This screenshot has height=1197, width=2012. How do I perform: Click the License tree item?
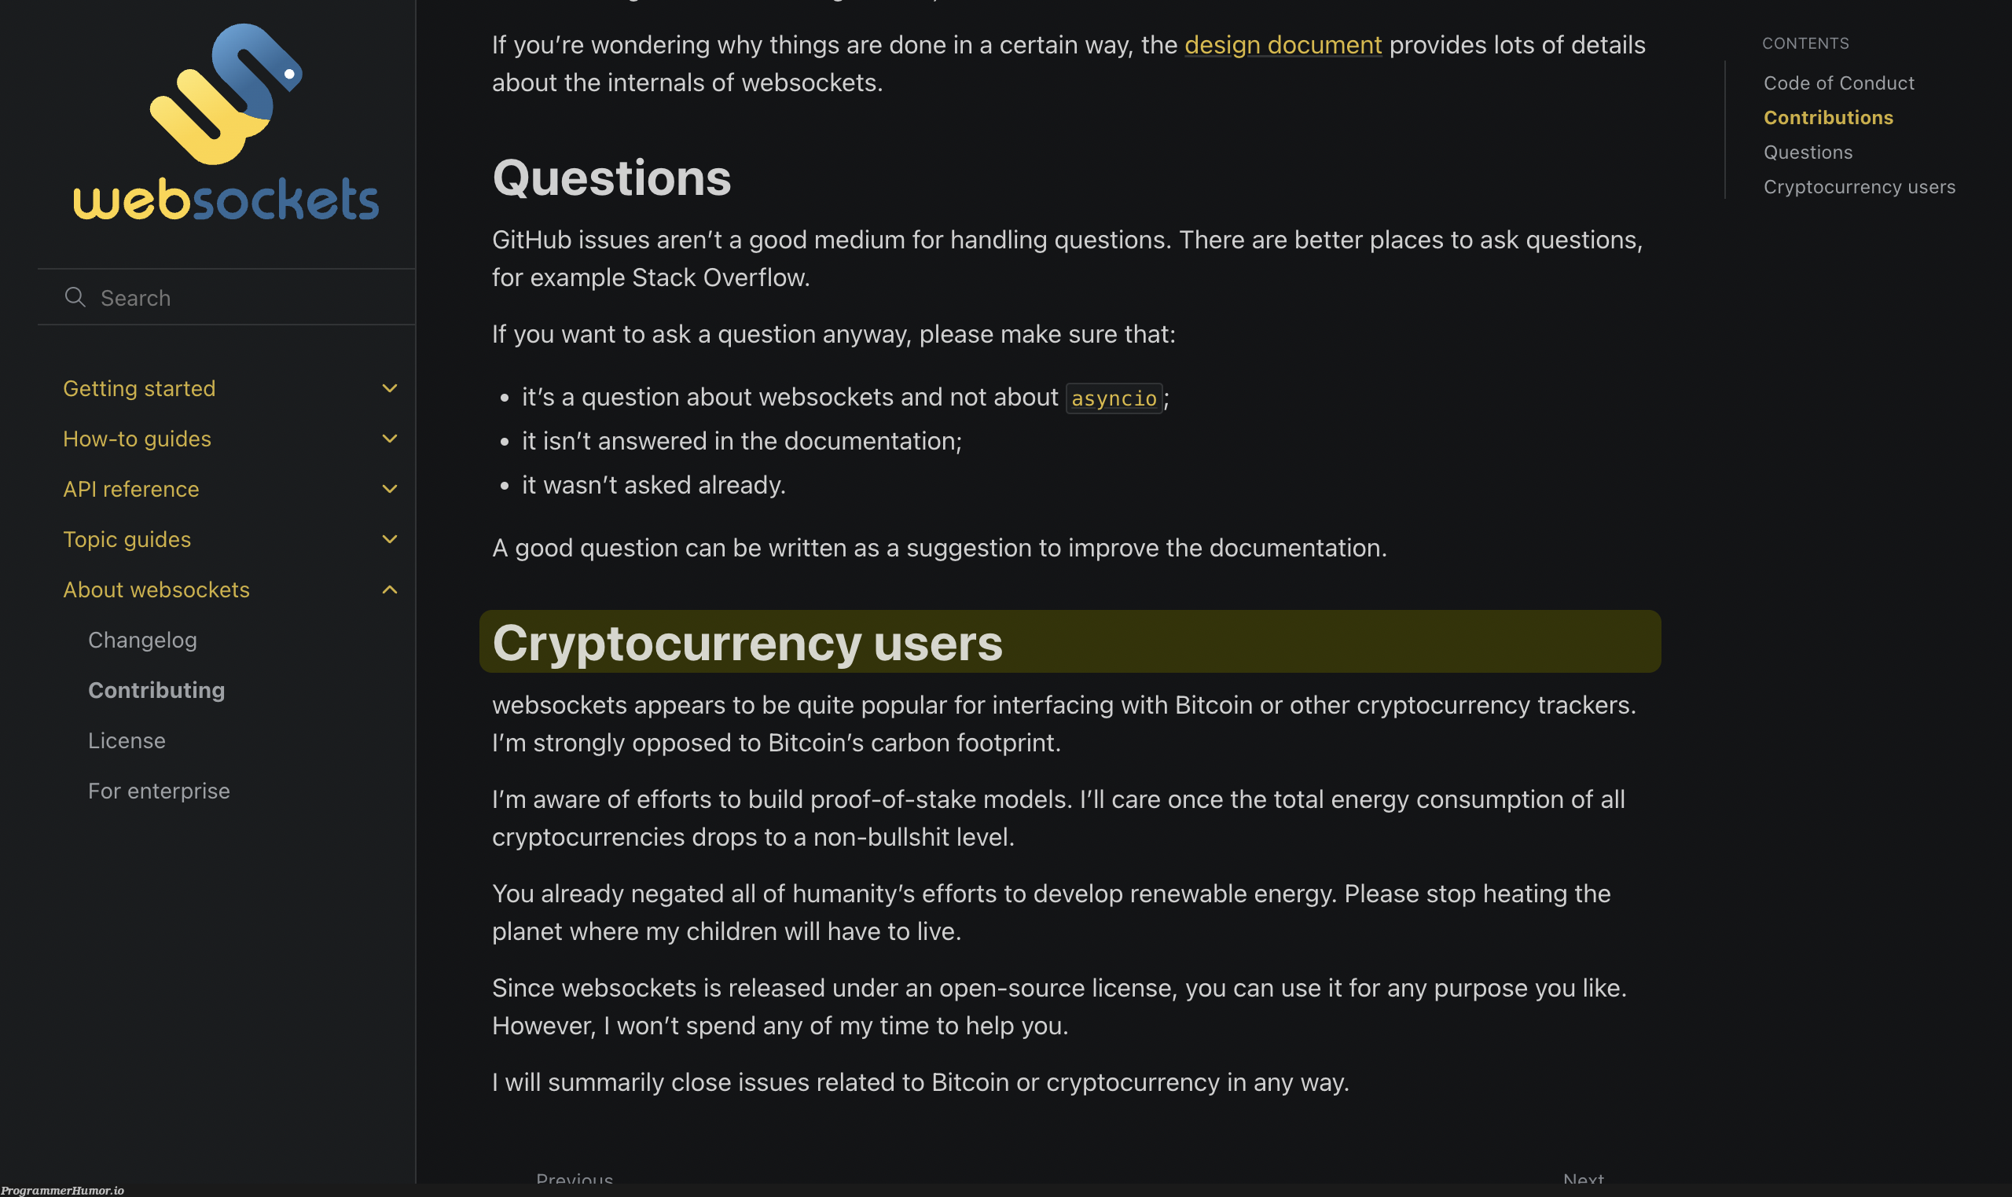(x=126, y=740)
